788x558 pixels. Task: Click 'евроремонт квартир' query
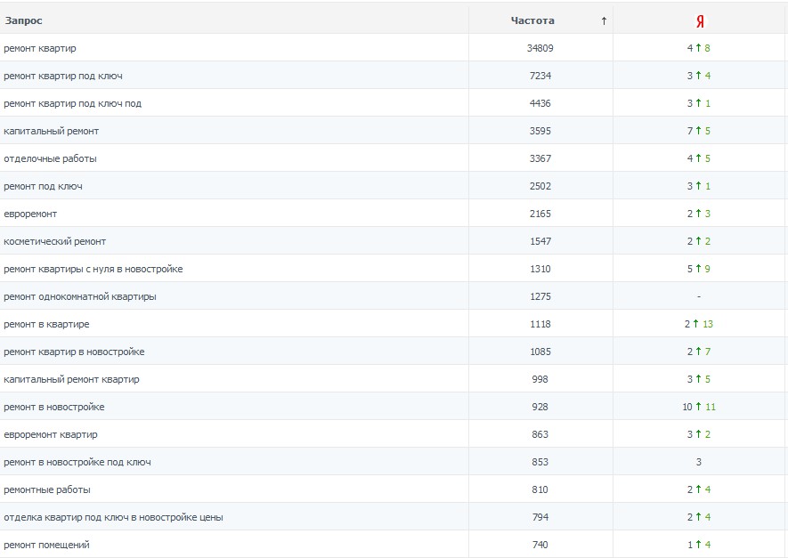coord(51,435)
